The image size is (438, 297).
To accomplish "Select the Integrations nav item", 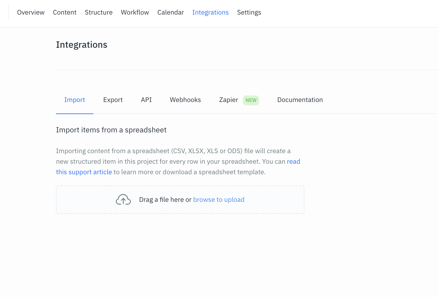I will 210,12.
